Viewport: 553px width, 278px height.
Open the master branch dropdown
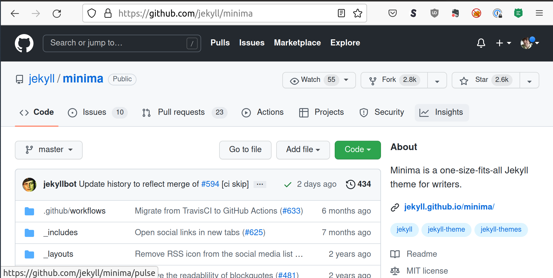tap(49, 150)
